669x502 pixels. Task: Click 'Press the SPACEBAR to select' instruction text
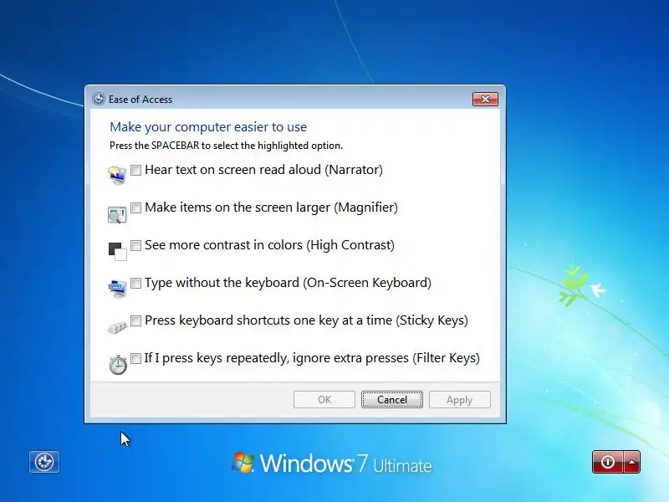226,146
